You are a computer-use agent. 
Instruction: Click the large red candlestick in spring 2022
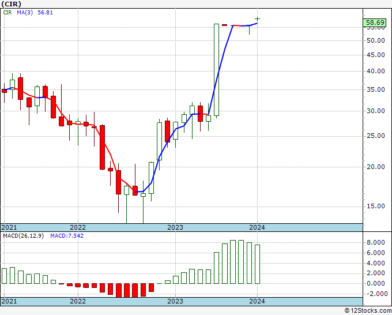102,147
